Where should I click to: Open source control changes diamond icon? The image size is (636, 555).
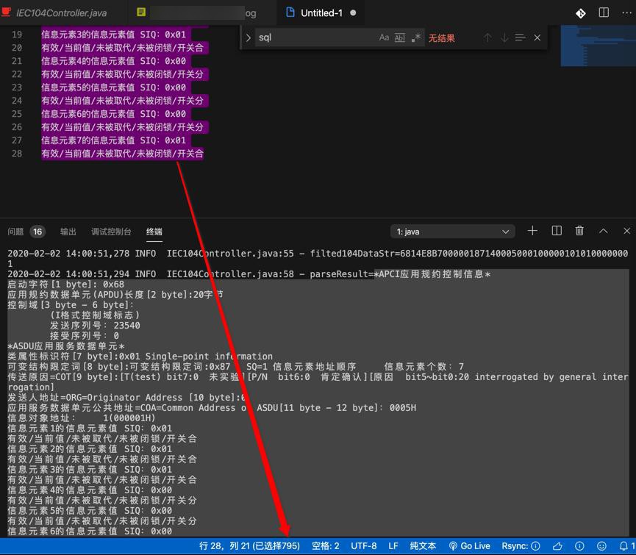pyautogui.click(x=580, y=13)
